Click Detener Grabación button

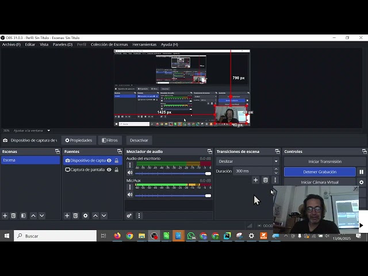click(x=320, y=172)
